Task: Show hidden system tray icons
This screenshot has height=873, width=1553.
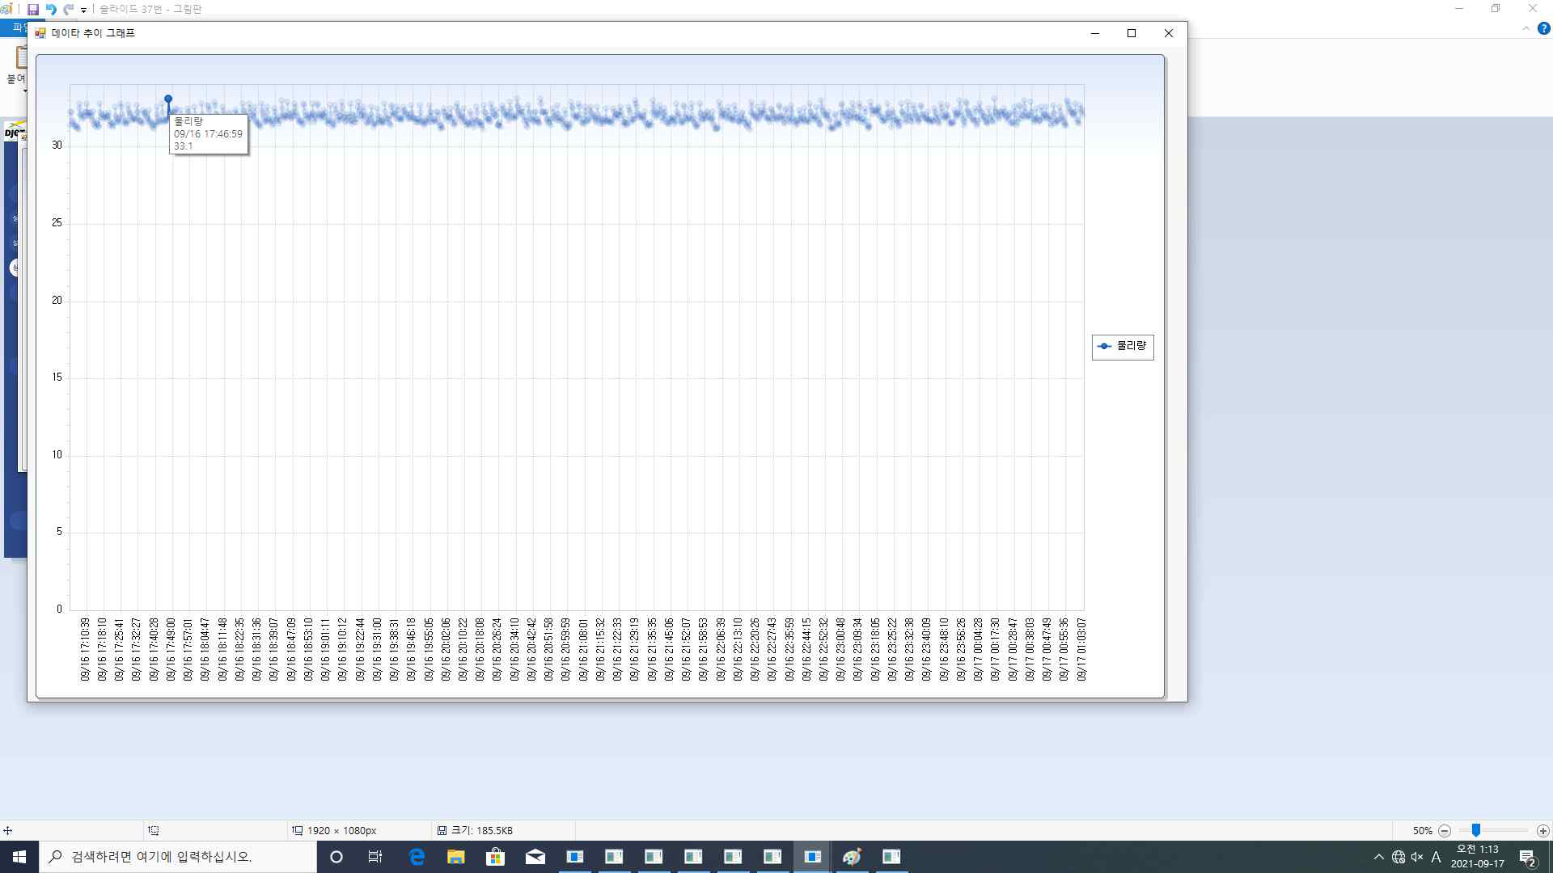Action: tap(1379, 857)
